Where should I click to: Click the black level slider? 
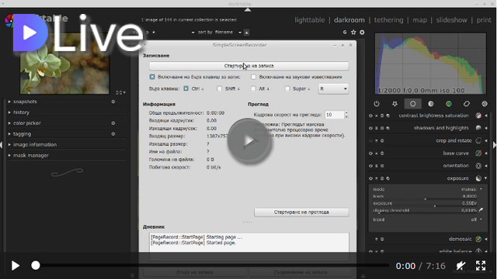click(x=425, y=198)
